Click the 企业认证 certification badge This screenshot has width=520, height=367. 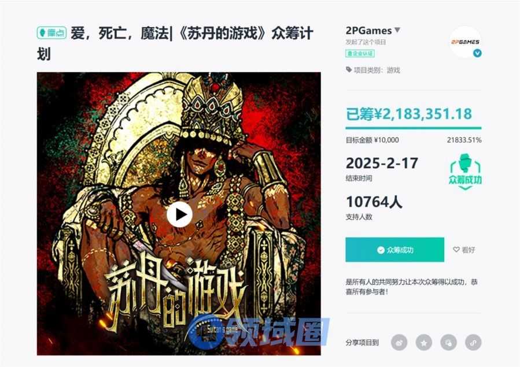click(x=360, y=53)
